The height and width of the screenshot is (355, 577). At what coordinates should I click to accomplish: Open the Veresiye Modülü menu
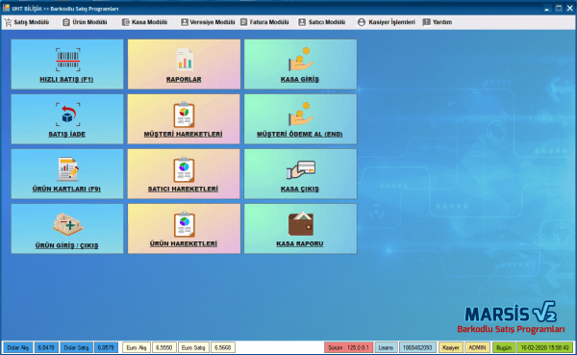point(208,22)
